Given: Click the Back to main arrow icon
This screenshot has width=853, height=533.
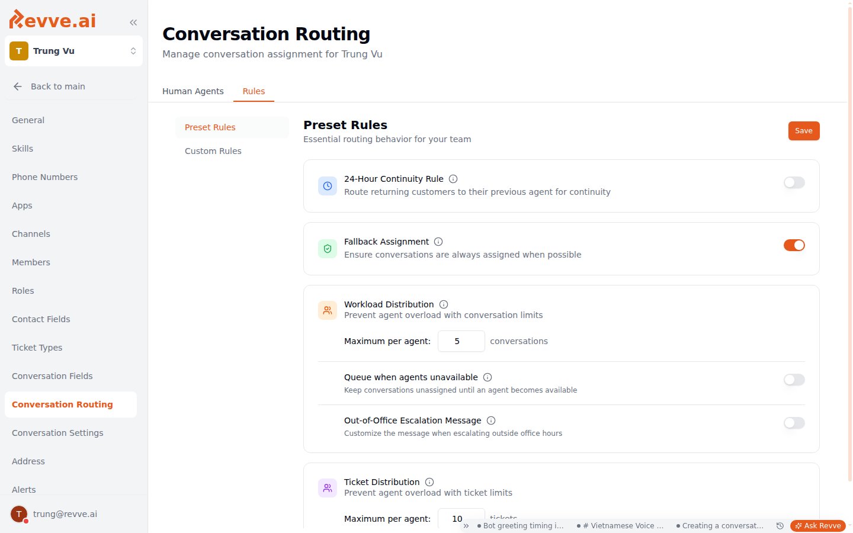Looking at the screenshot, I should [x=18, y=86].
